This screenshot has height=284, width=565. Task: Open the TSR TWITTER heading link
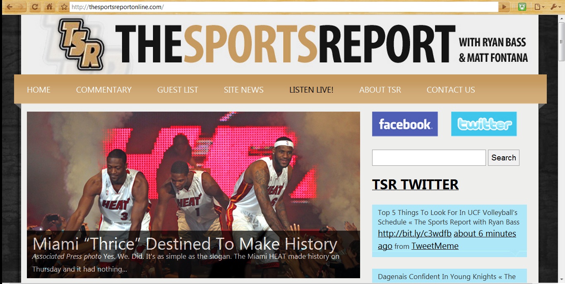(x=415, y=184)
